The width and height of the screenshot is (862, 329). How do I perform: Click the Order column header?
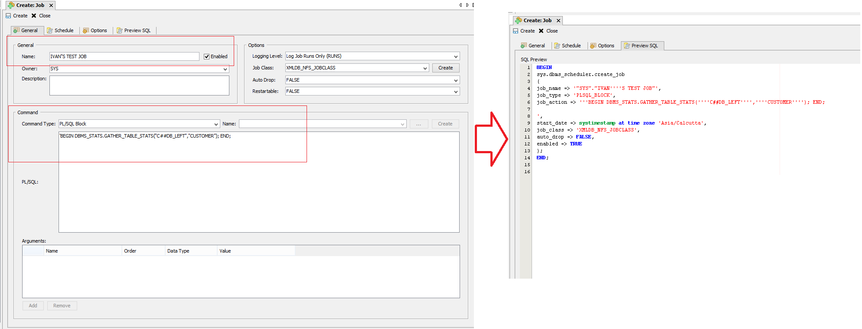[144, 251]
